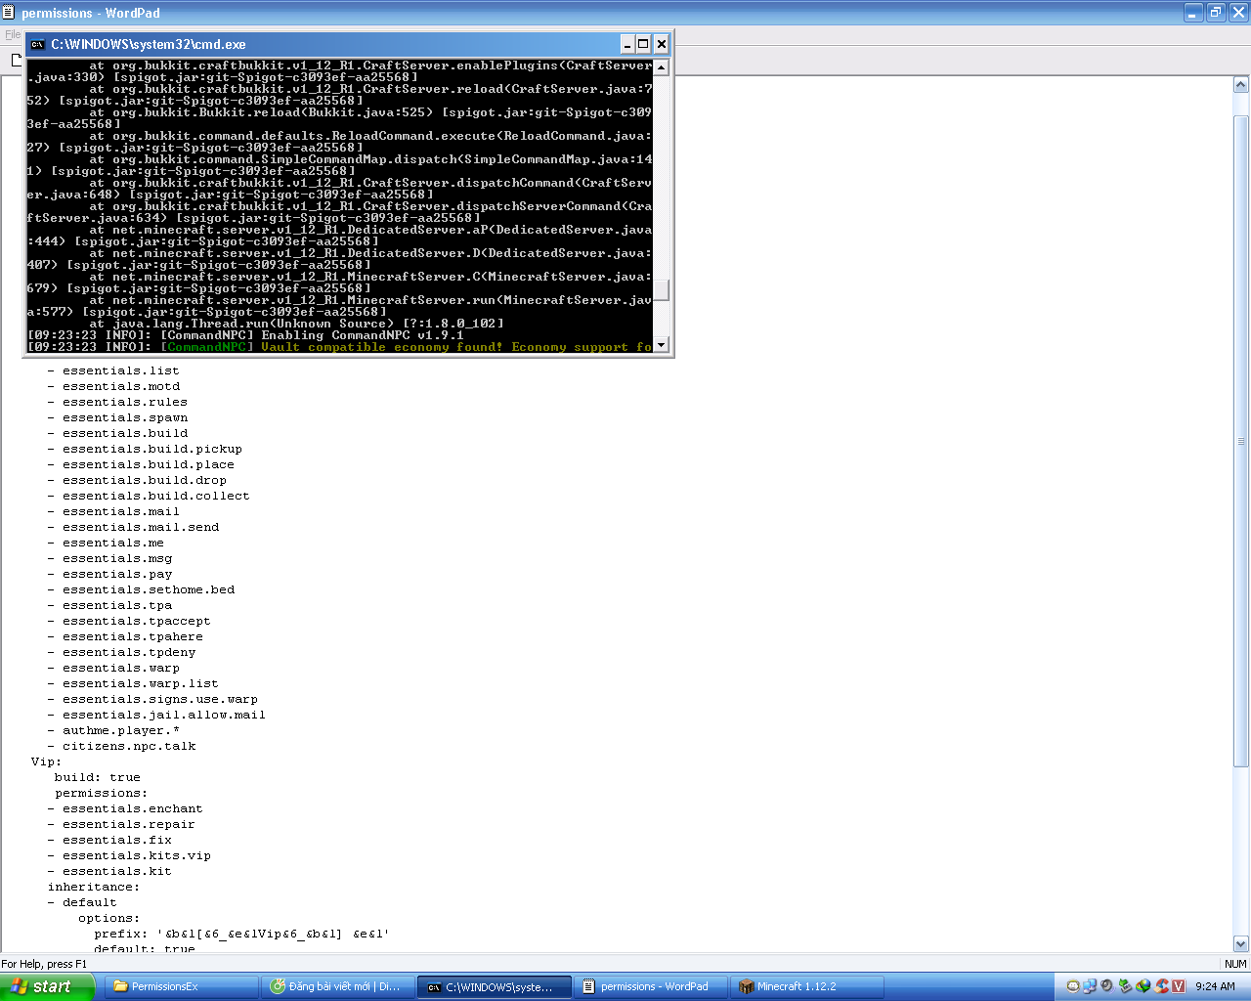1251x1001 pixels.
Task: Click the essentials.fix line
Action: click(109, 840)
